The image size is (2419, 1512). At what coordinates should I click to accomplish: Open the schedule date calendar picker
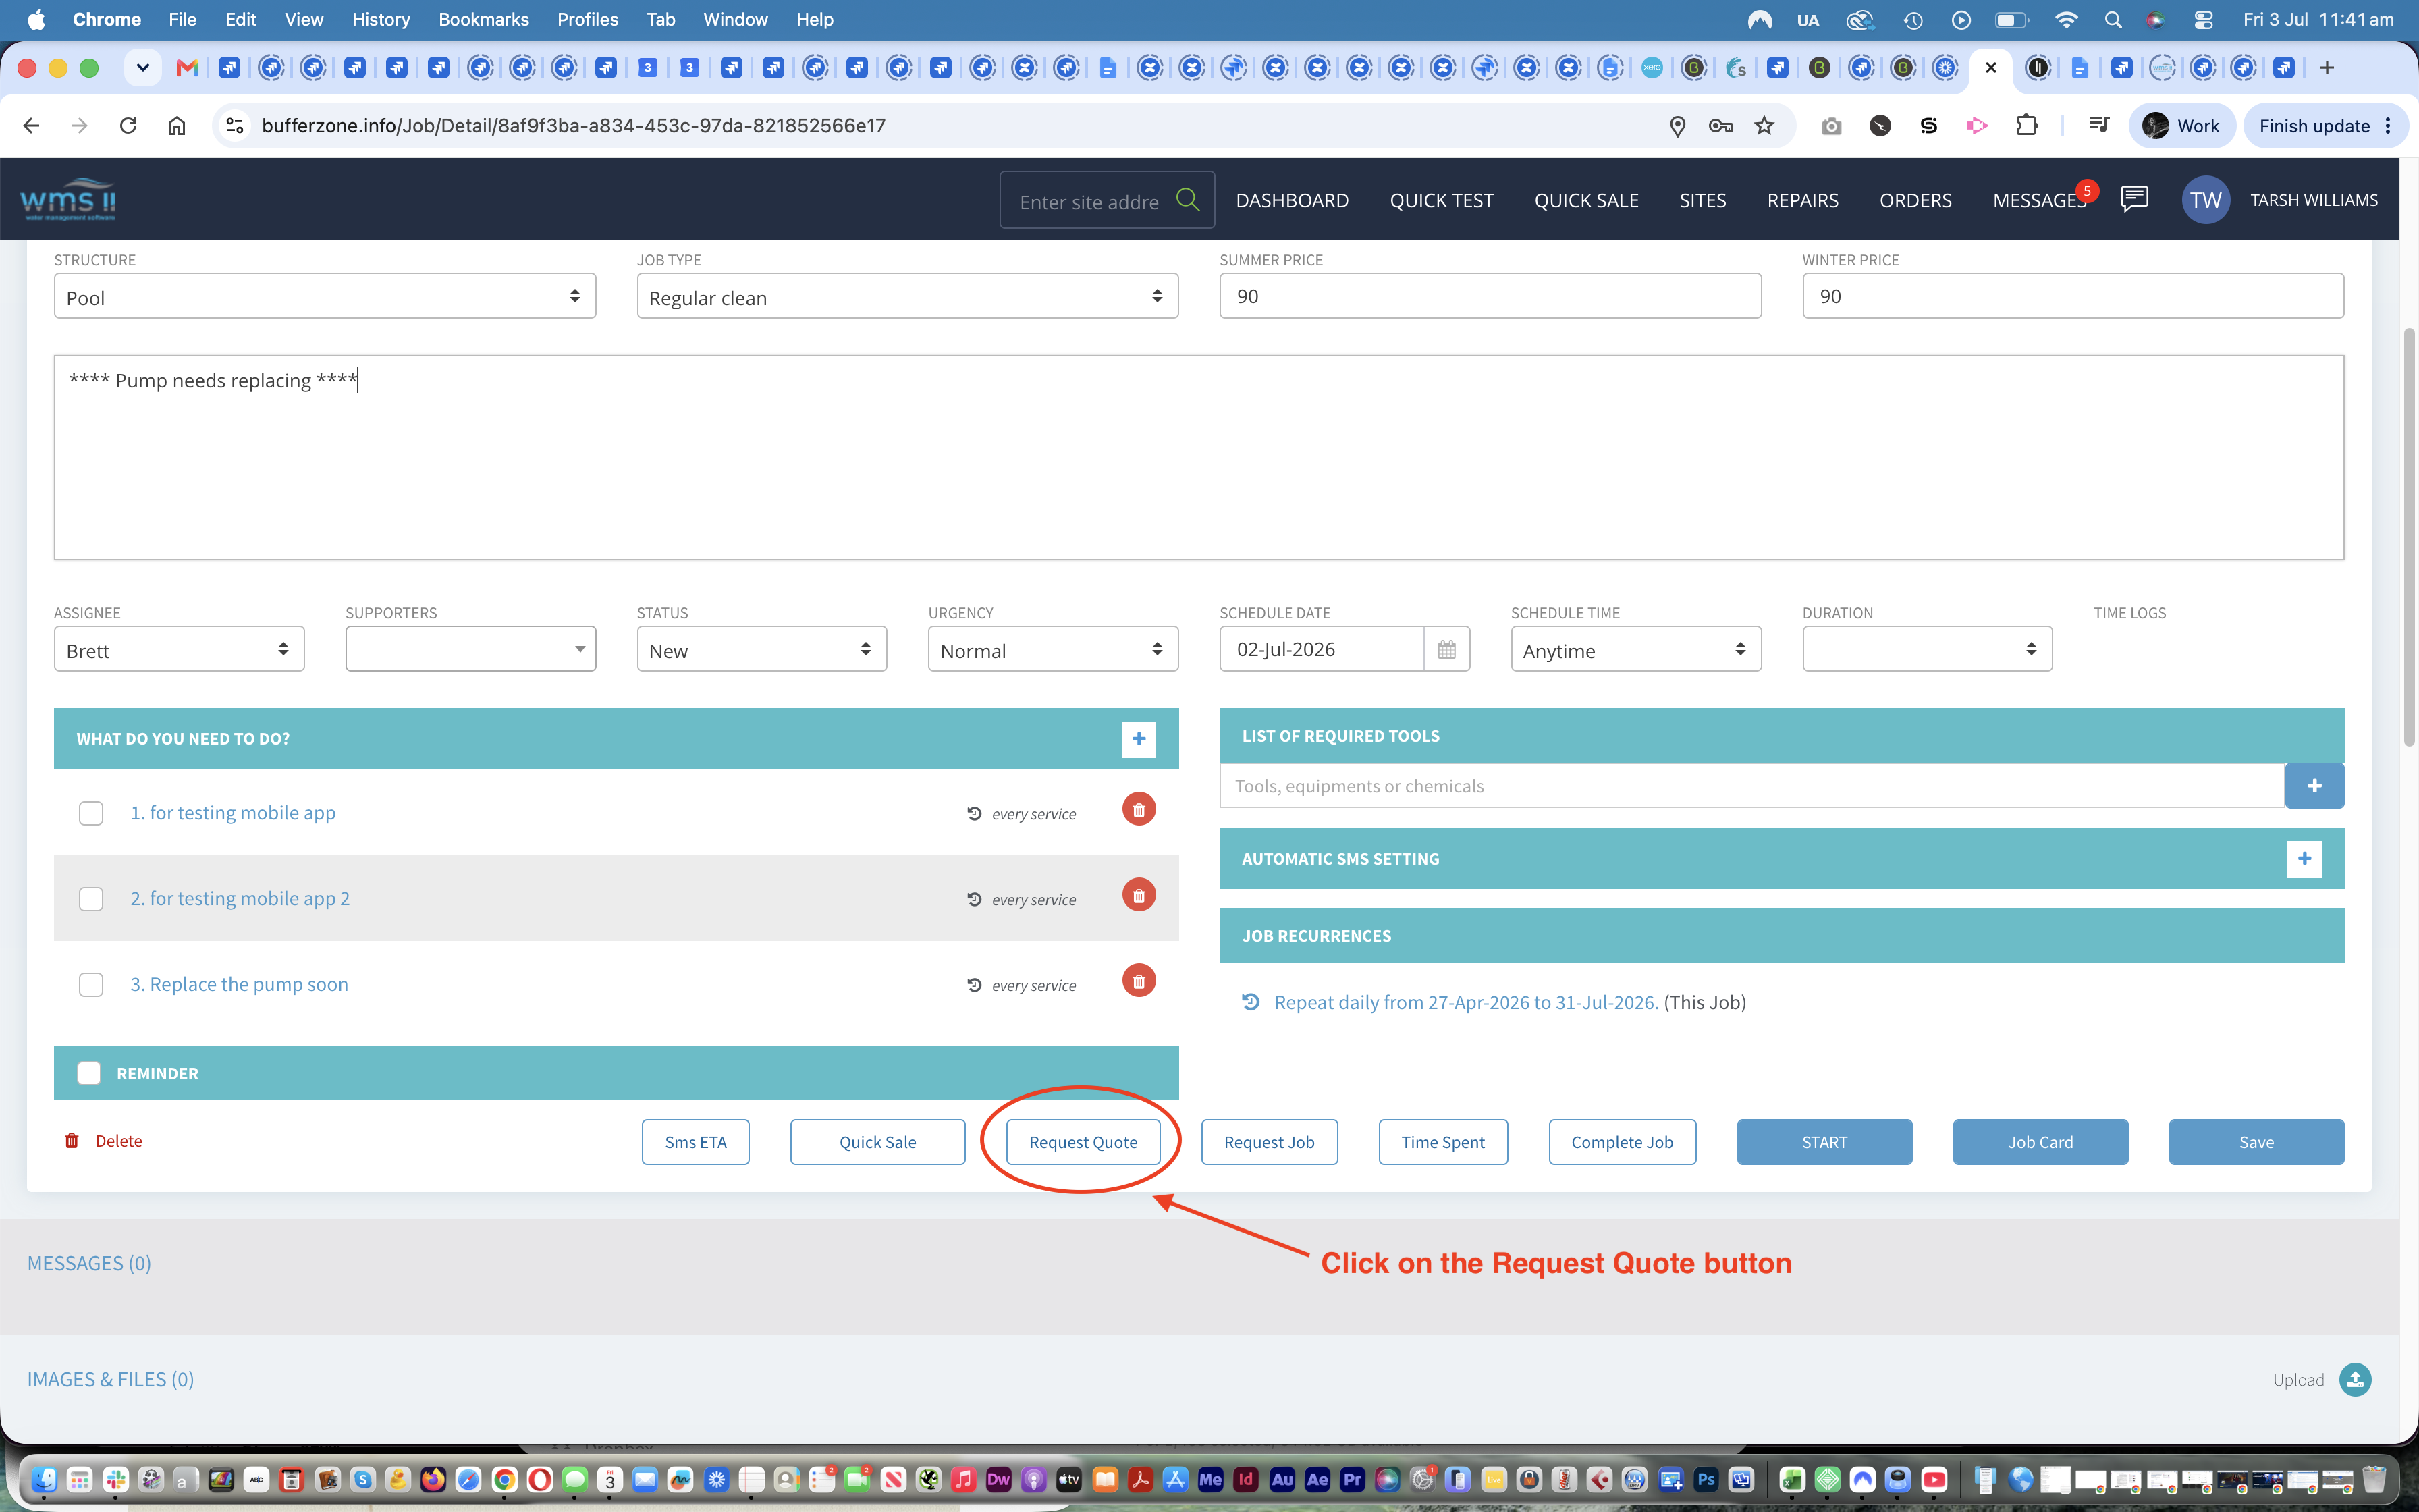1446,650
